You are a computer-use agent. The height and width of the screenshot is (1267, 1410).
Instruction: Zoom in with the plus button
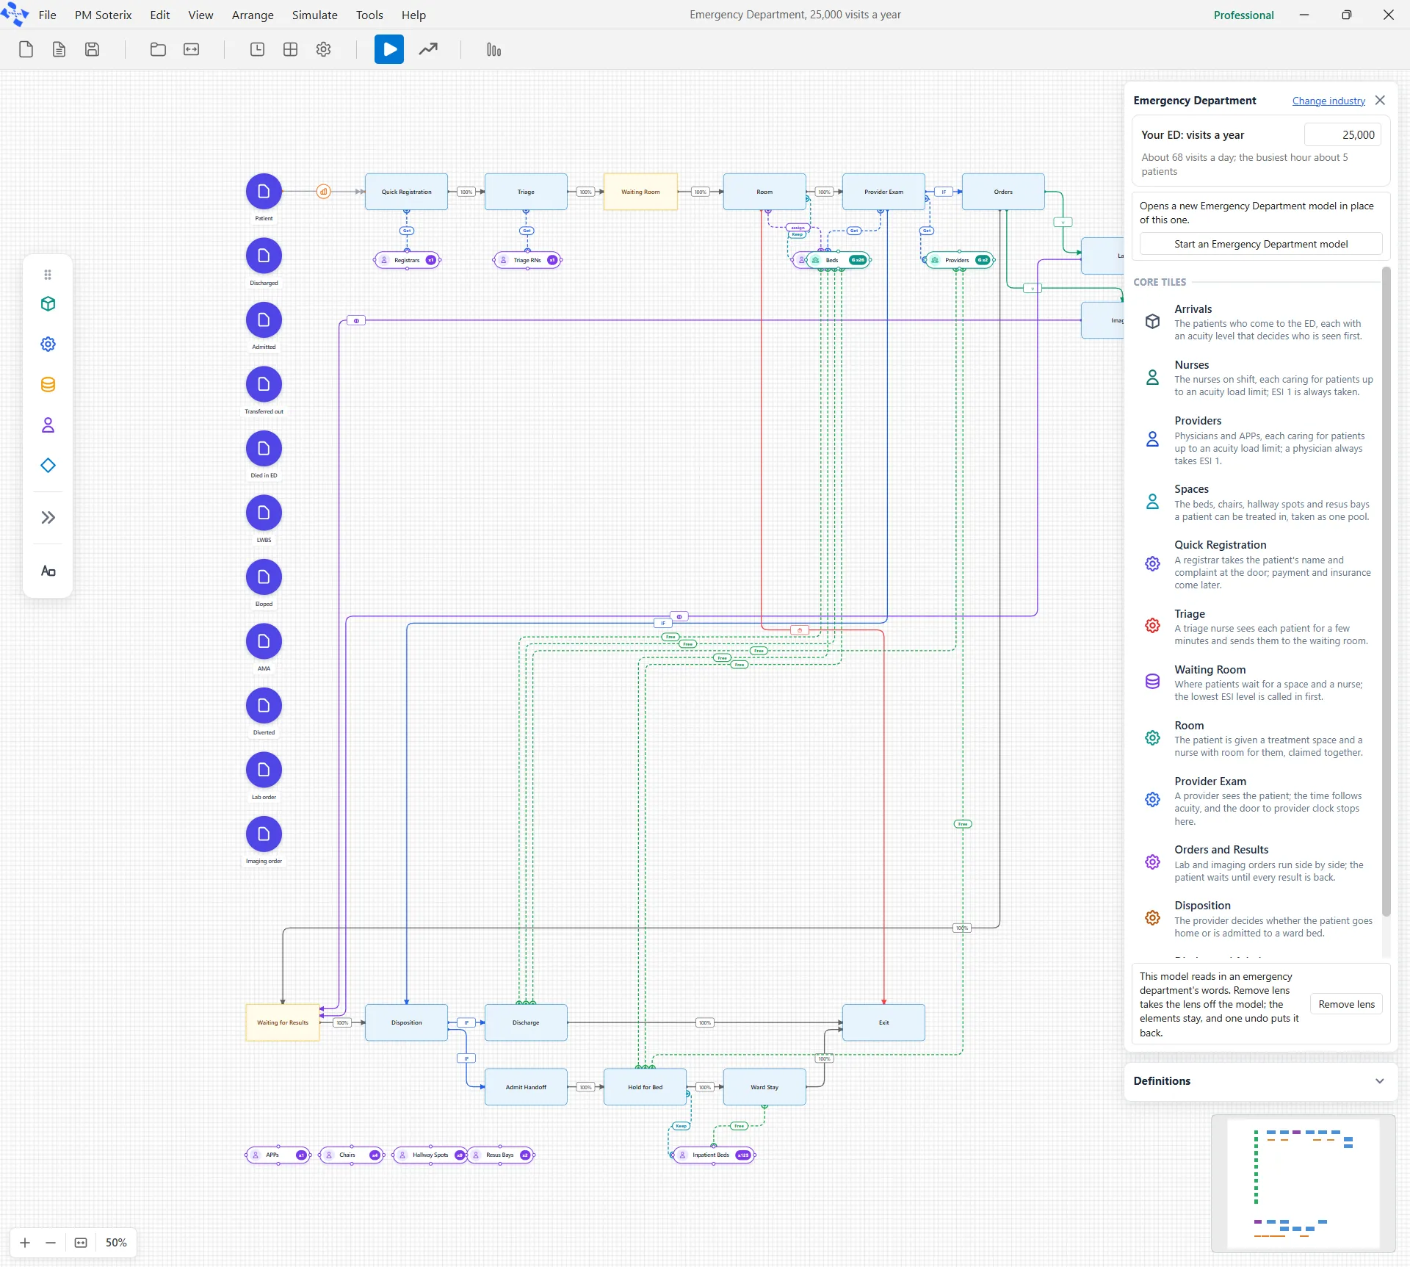[25, 1243]
